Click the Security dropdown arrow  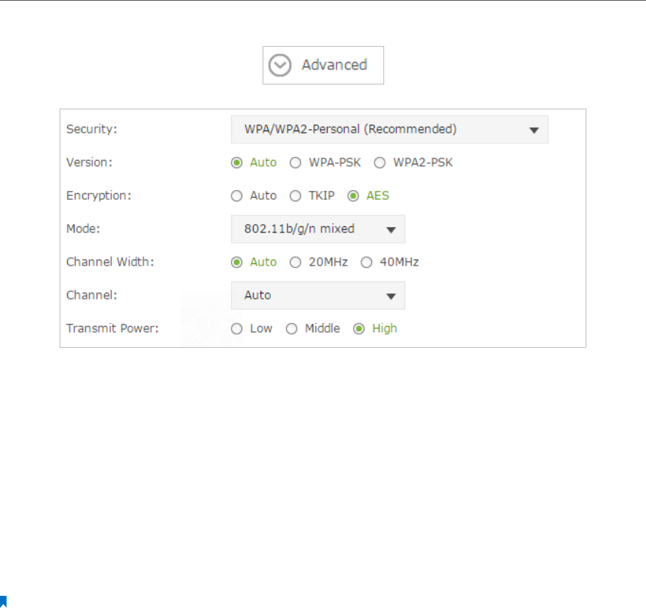[534, 131]
